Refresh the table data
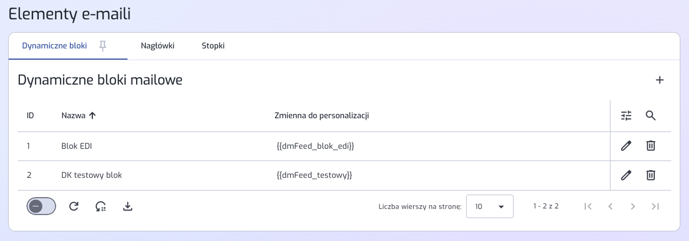The image size is (689, 241). click(x=74, y=206)
